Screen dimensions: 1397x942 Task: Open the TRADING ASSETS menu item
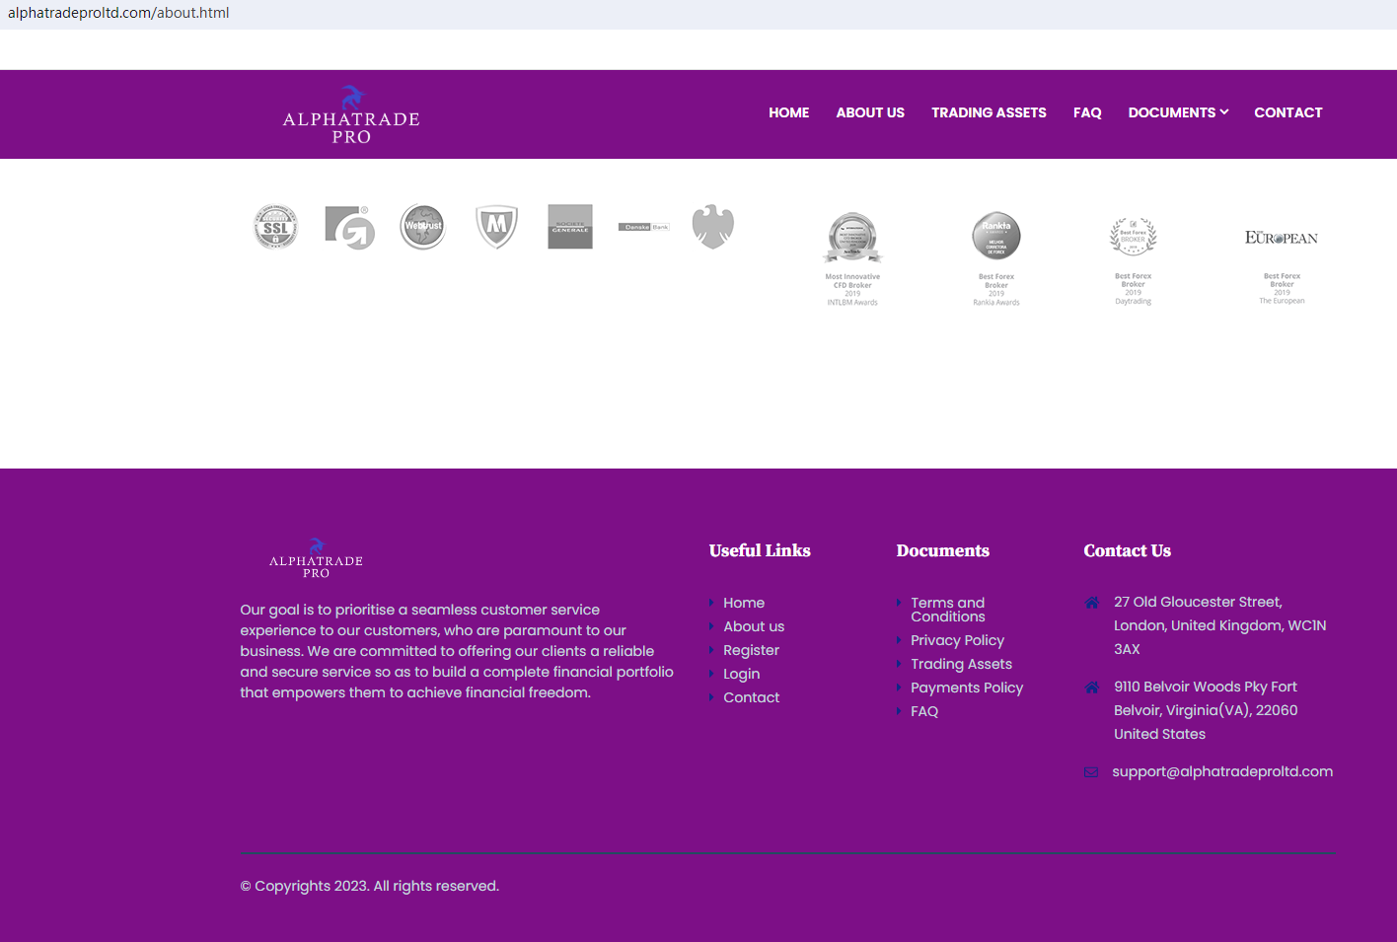[989, 112]
